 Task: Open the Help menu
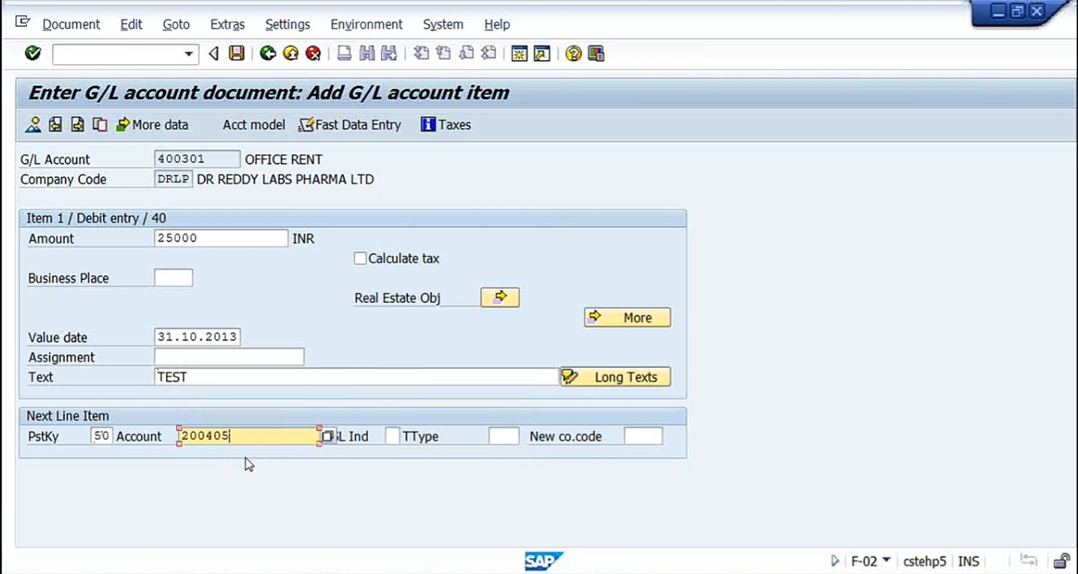497,24
